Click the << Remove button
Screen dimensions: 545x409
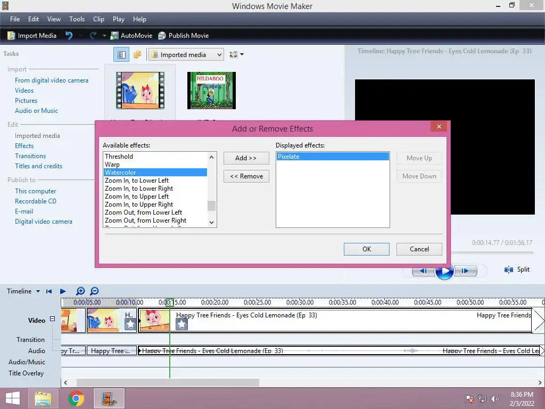[x=246, y=176]
